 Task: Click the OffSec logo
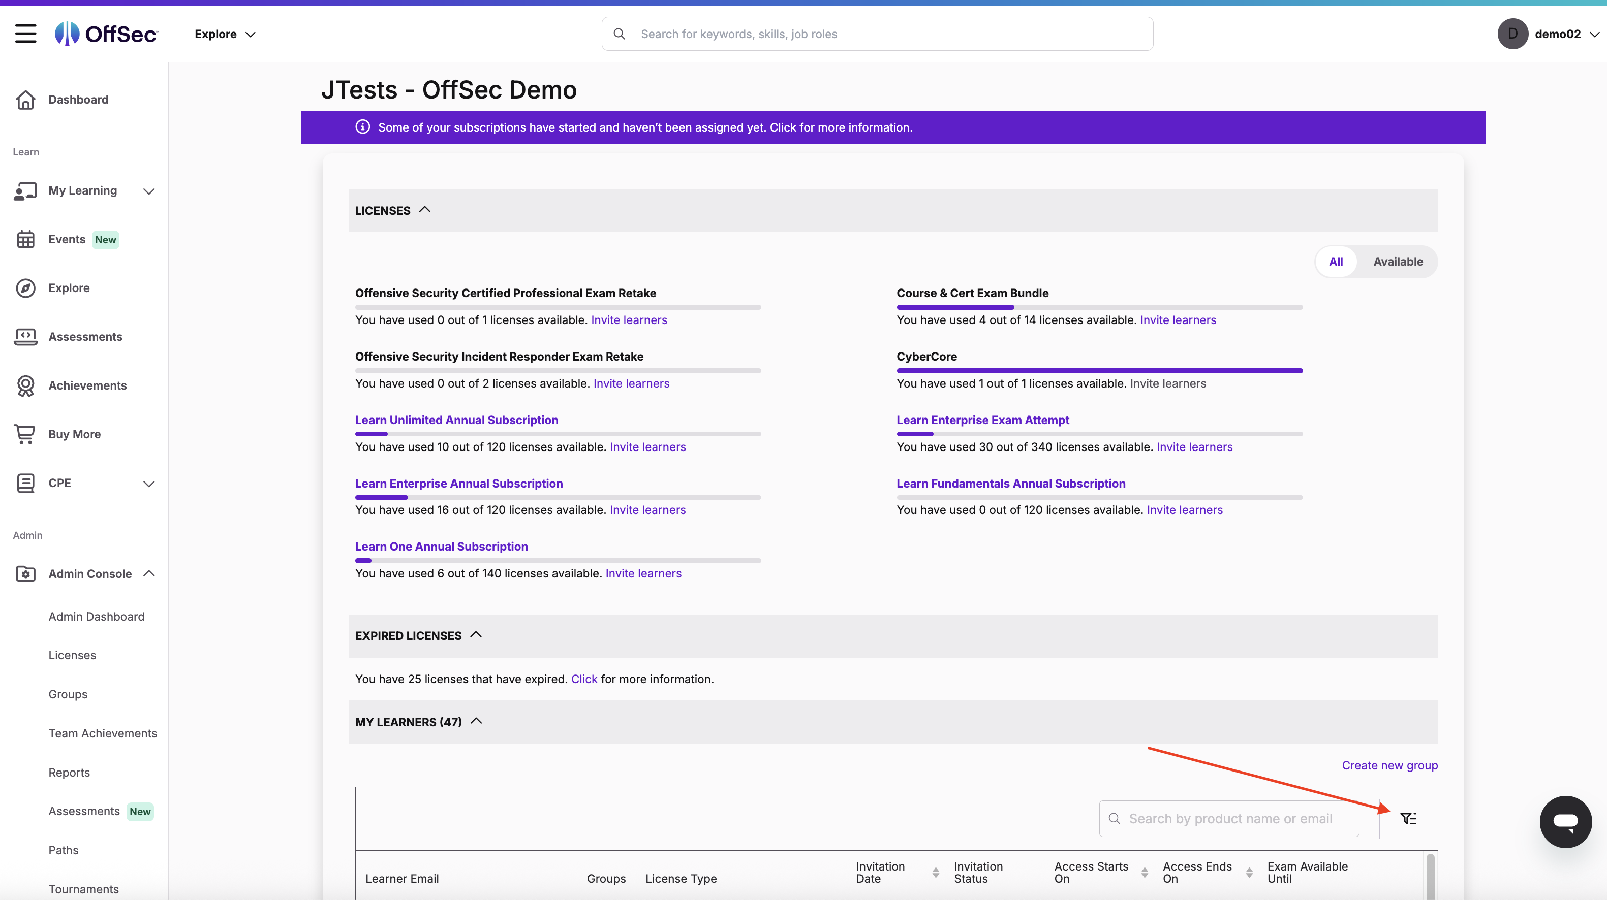click(x=105, y=34)
